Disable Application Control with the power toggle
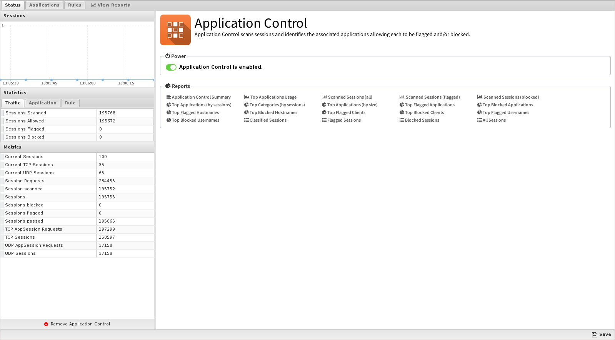The height and width of the screenshot is (340, 615). coord(171,67)
